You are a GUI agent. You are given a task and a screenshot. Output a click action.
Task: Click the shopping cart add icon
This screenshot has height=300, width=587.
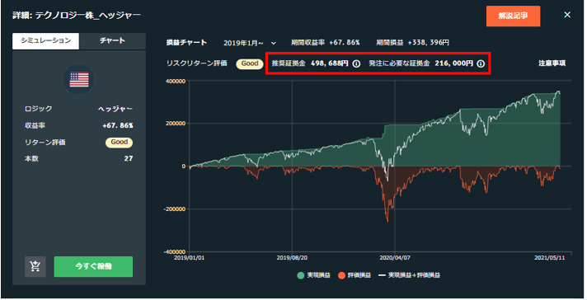[x=35, y=266]
